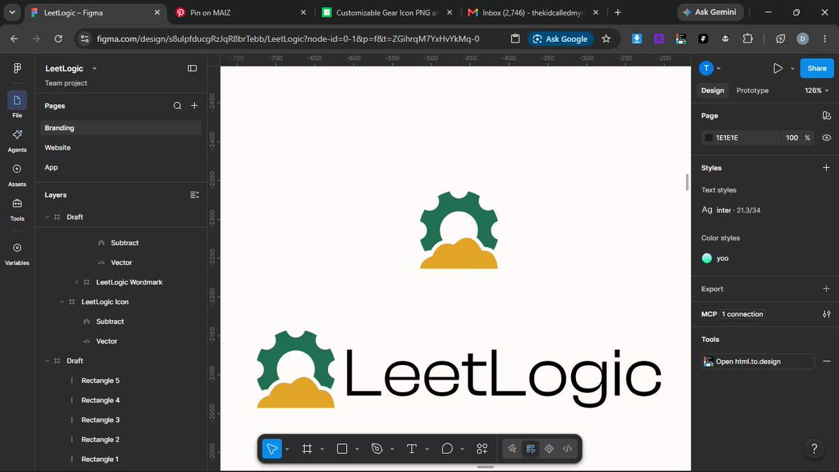Switch to Dev Mode code icon
The height and width of the screenshot is (472, 839).
pyautogui.click(x=568, y=449)
